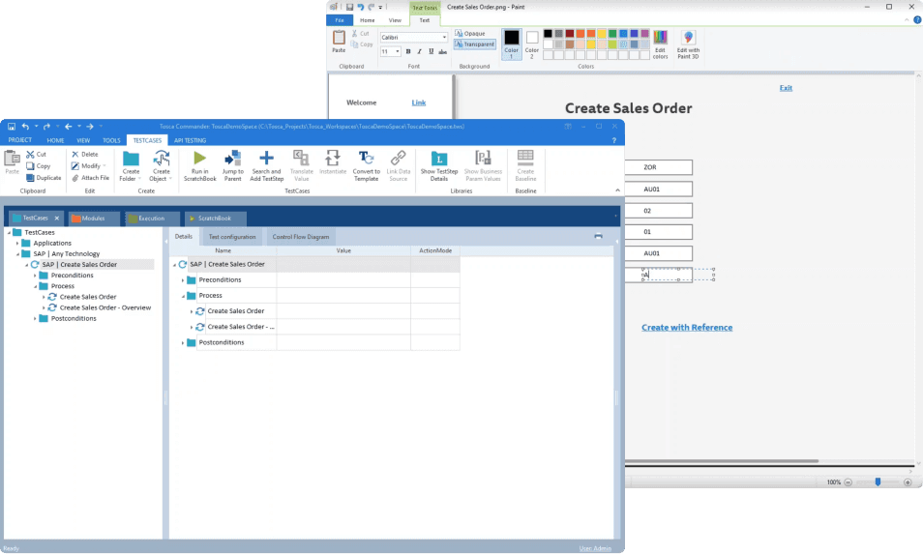
Task: Click Underline button in Paint Font group
Action: coord(431,52)
